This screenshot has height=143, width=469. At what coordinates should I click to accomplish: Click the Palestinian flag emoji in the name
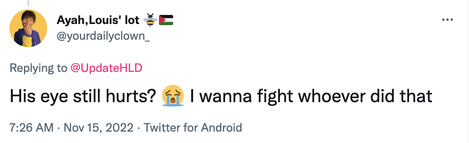pos(166,20)
